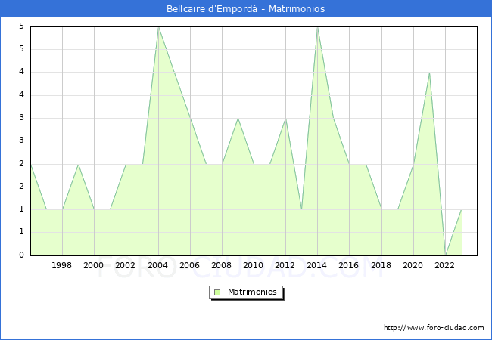Click the 2006 x-axis label
Screen dimensions: 492x340
(x=189, y=266)
